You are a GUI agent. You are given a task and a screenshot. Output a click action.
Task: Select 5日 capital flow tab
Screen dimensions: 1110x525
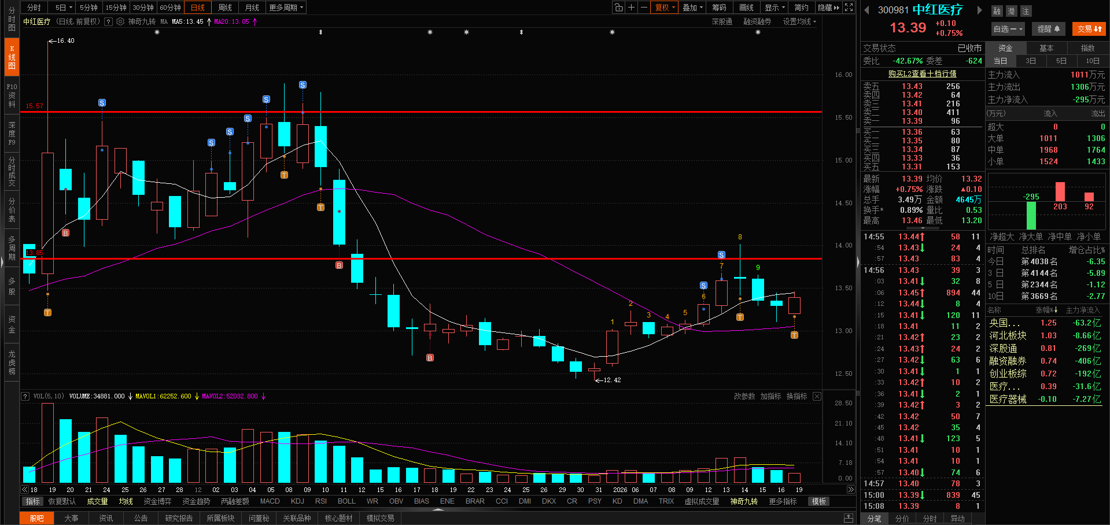tap(1061, 61)
